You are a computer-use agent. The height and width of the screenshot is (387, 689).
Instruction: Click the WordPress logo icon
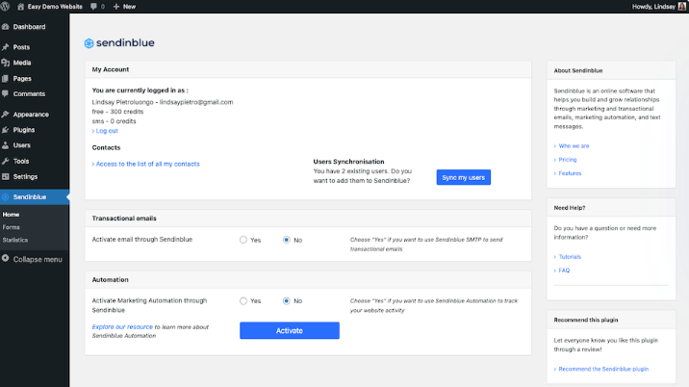5,6
